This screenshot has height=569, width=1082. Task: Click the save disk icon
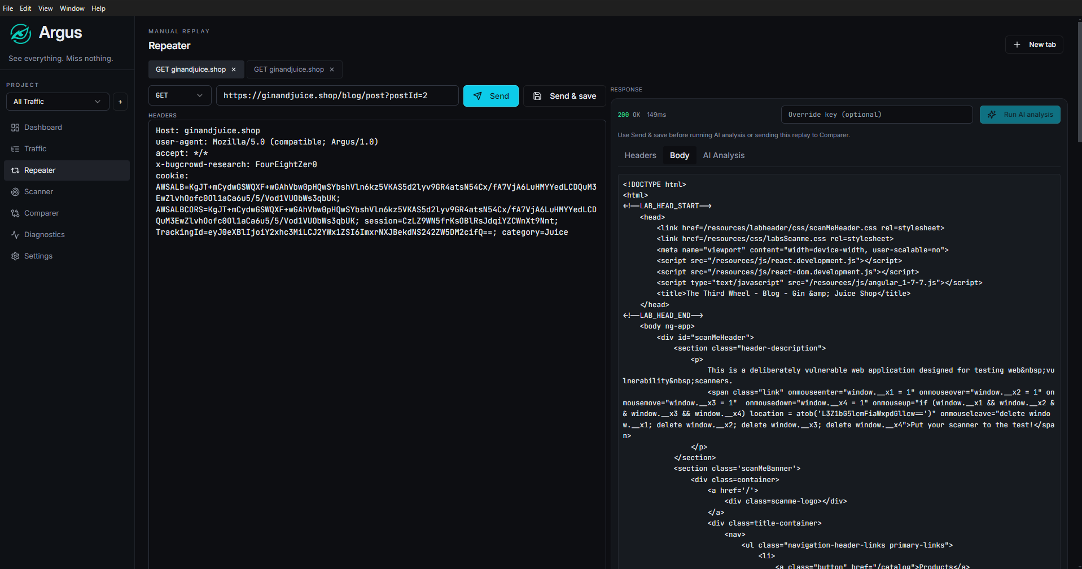(537, 96)
